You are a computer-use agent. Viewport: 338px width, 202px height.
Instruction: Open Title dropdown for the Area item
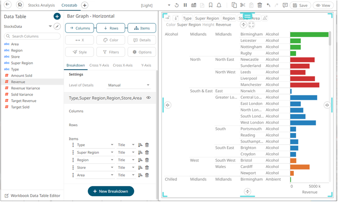click(x=126, y=175)
